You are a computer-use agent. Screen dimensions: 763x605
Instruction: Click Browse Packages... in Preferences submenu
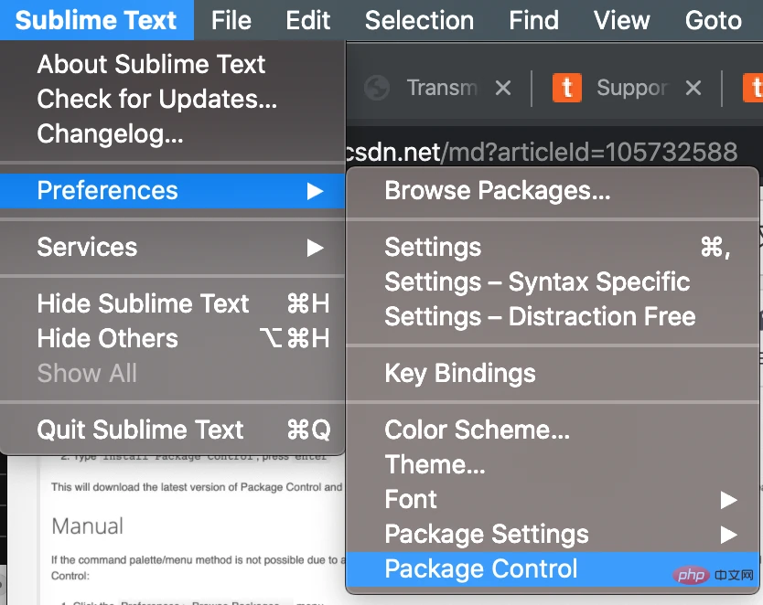tap(553, 190)
